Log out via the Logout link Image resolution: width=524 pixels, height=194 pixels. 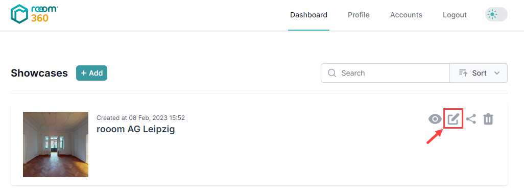tap(455, 15)
